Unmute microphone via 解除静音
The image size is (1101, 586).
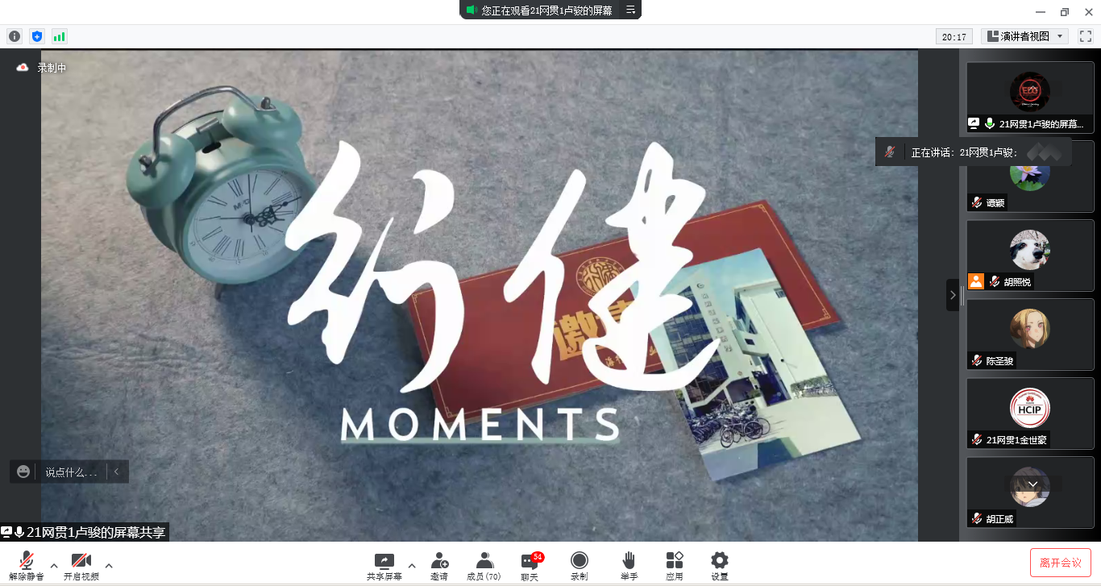(x=27, y=565)
